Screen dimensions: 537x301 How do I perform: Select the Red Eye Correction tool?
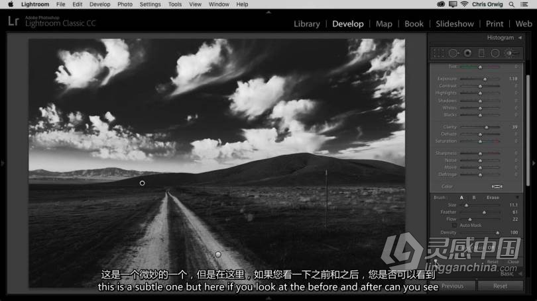(467, 53)
